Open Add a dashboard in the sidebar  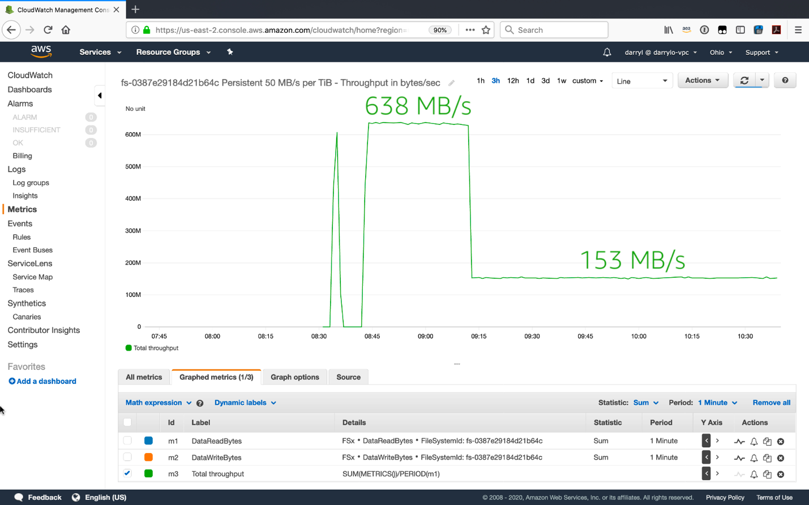point(42,381)
